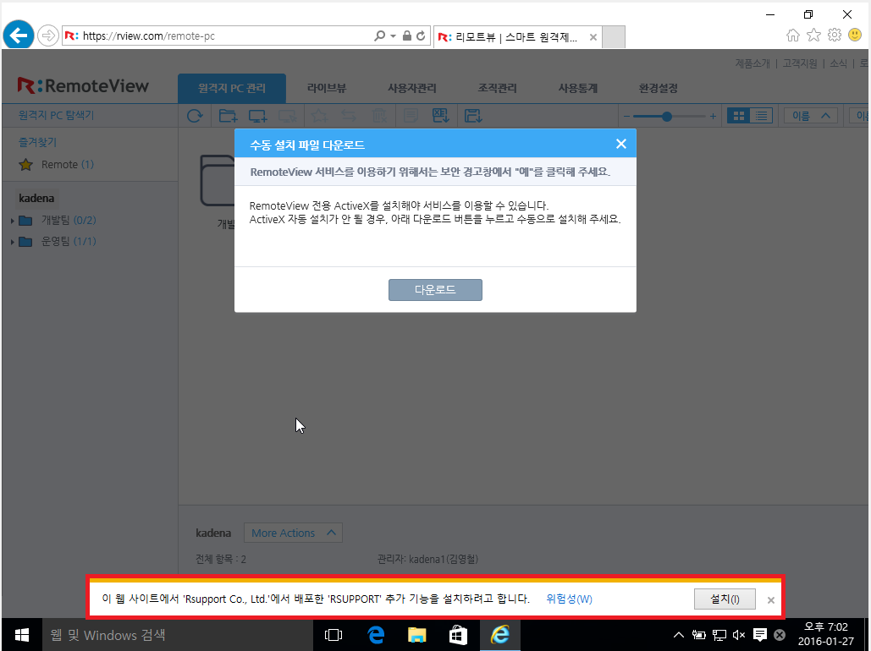
Task: Select the kadena root group
Action: [x=36, y=198]
